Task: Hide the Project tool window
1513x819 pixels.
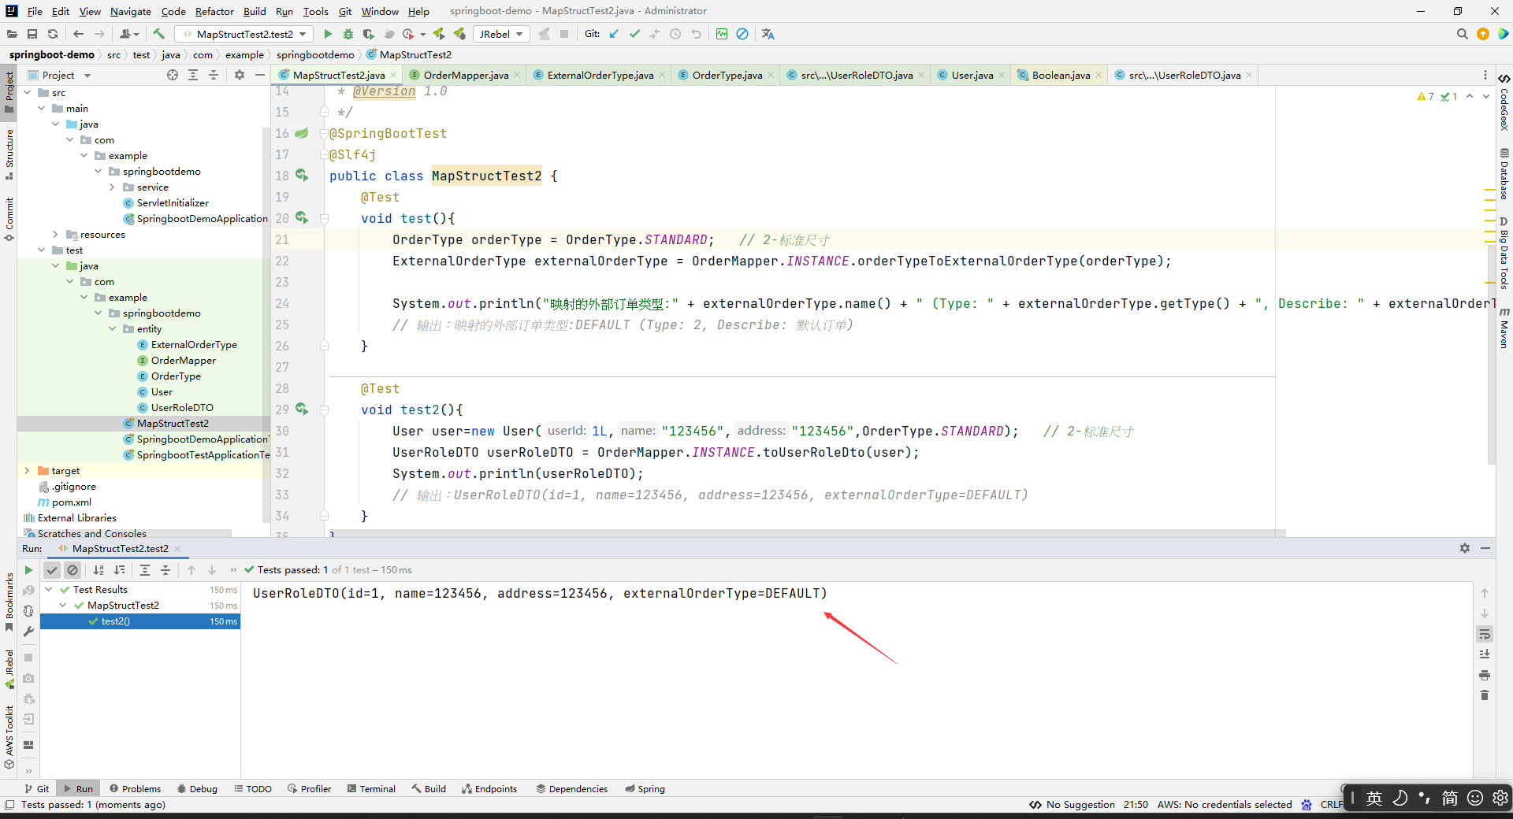Action: (260, 75)
